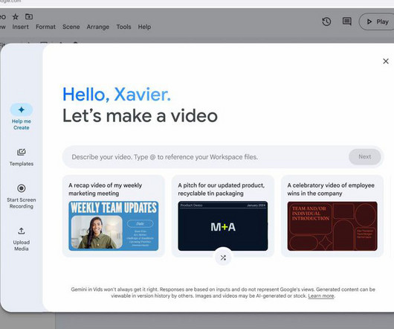Click the Move to folder icon
Viewport: 394px width, 329px height.
pos(29,16)
